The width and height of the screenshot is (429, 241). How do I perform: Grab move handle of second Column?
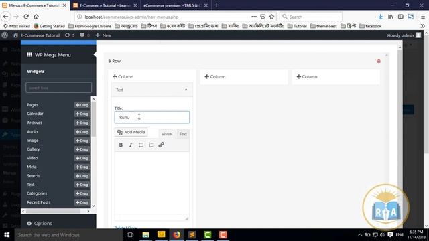pos(207,76)
